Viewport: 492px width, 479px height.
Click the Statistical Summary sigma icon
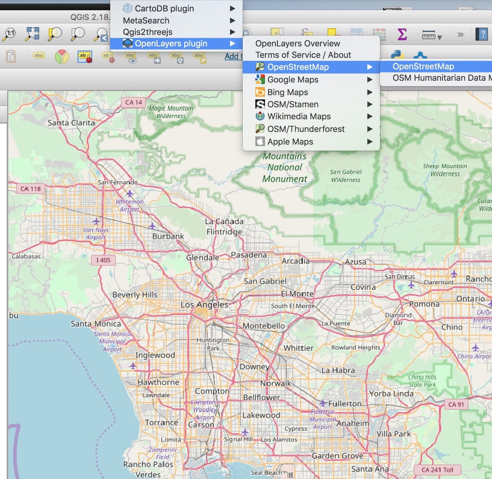(x=402, y=34)
